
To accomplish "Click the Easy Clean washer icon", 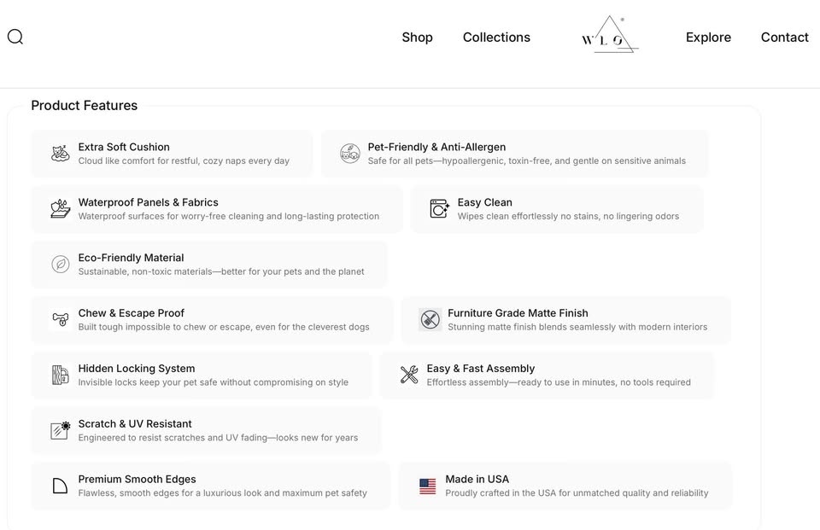I will pyautogui.click(x=440, y=209).
